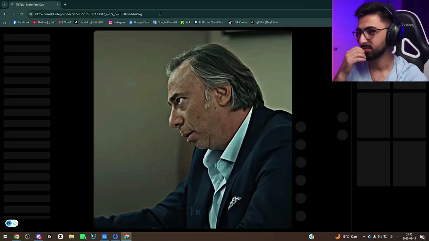The height and width of the screenshot is (241, 429).
Task: Open the network tray icon
Action: click(385, 237)
